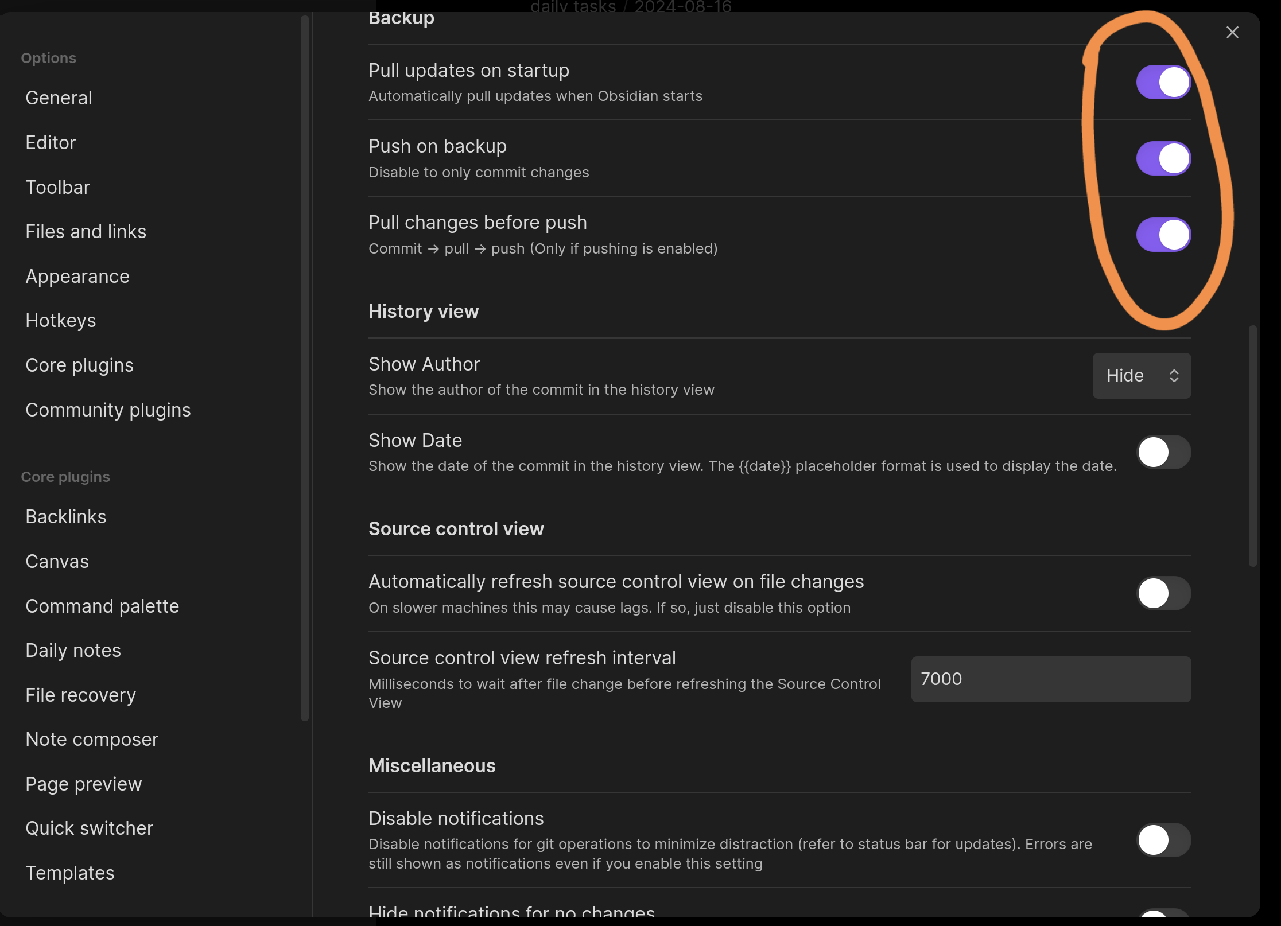Open General settings tab
The width and height of the screenshot is (1281, 926).
tap(59, 98)
